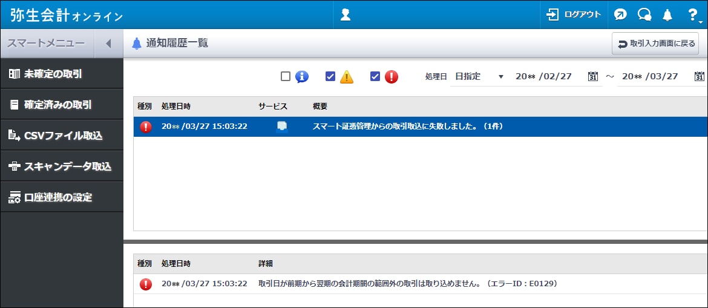
Task: Open notifications bell icon in top bar
Action: [x=667, y=15]
